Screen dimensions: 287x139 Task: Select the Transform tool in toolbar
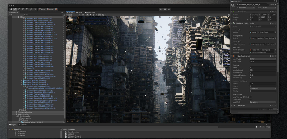tap(31, 9)
